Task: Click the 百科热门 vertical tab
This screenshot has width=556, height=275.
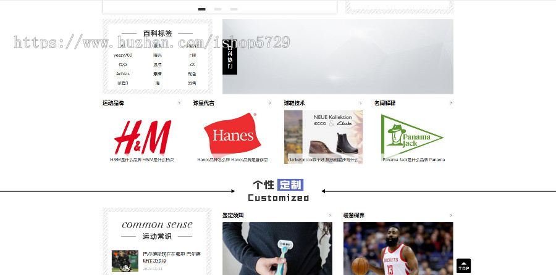Action: tap(230, 57)
